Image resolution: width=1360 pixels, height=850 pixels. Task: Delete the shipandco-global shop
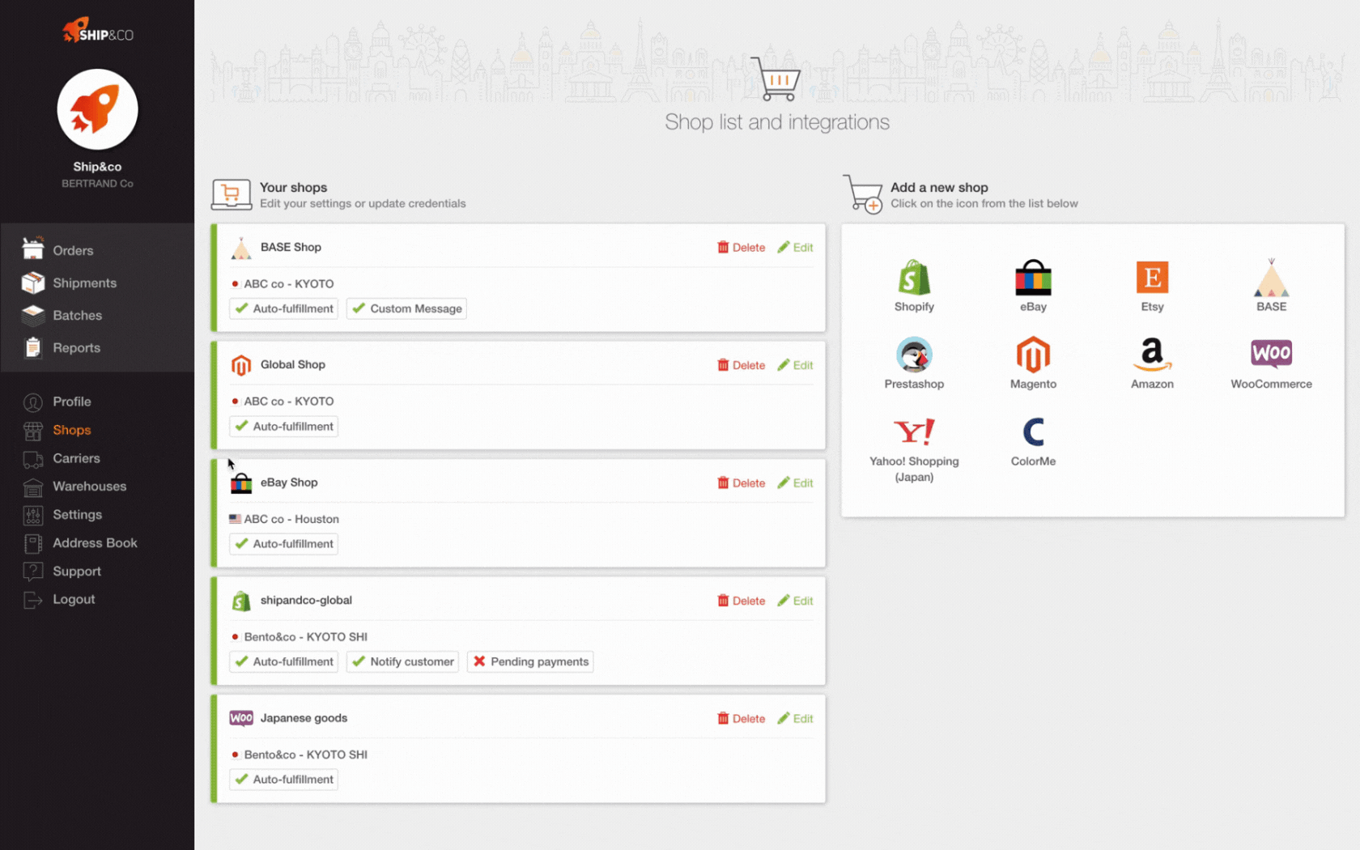pyautogui.click(x=741, y=601)
